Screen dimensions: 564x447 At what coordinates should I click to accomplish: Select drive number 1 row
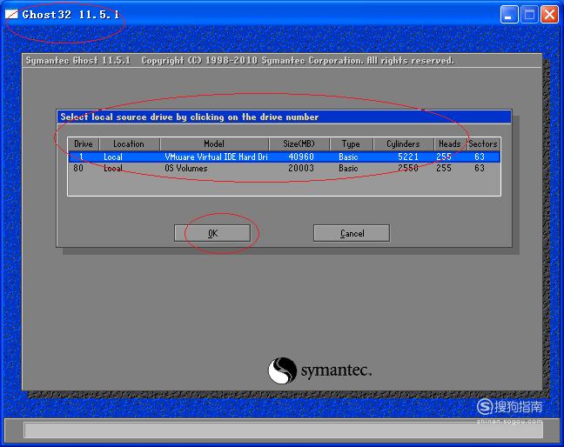pyautogui.click(x=284, y=157)
